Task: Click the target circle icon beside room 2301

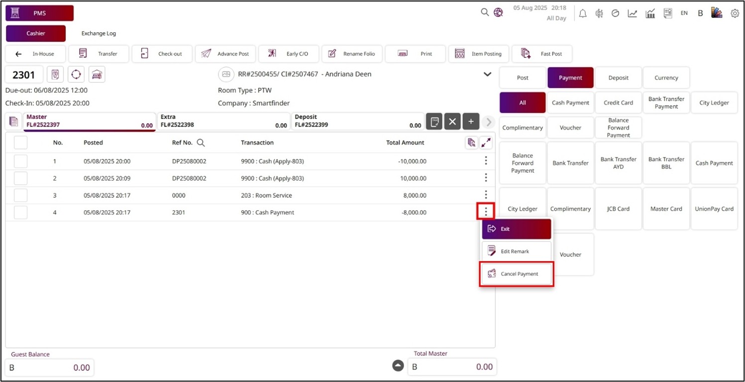Action: tap(76, 75)
